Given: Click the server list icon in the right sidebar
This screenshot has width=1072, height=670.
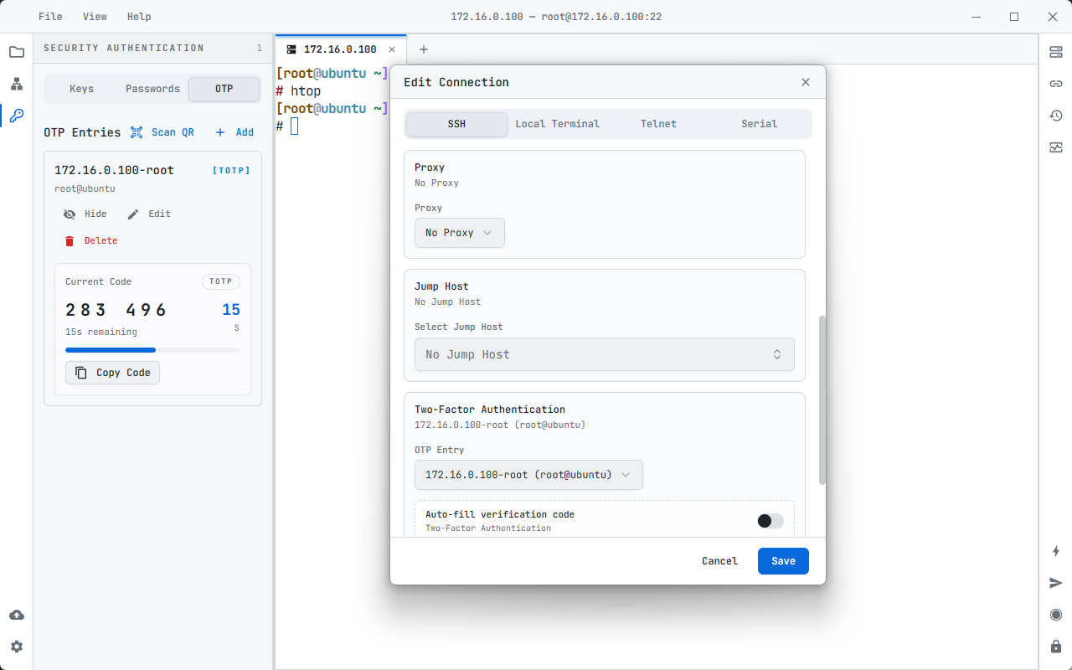Looking at the screenshot, I should pos(1056,52).
